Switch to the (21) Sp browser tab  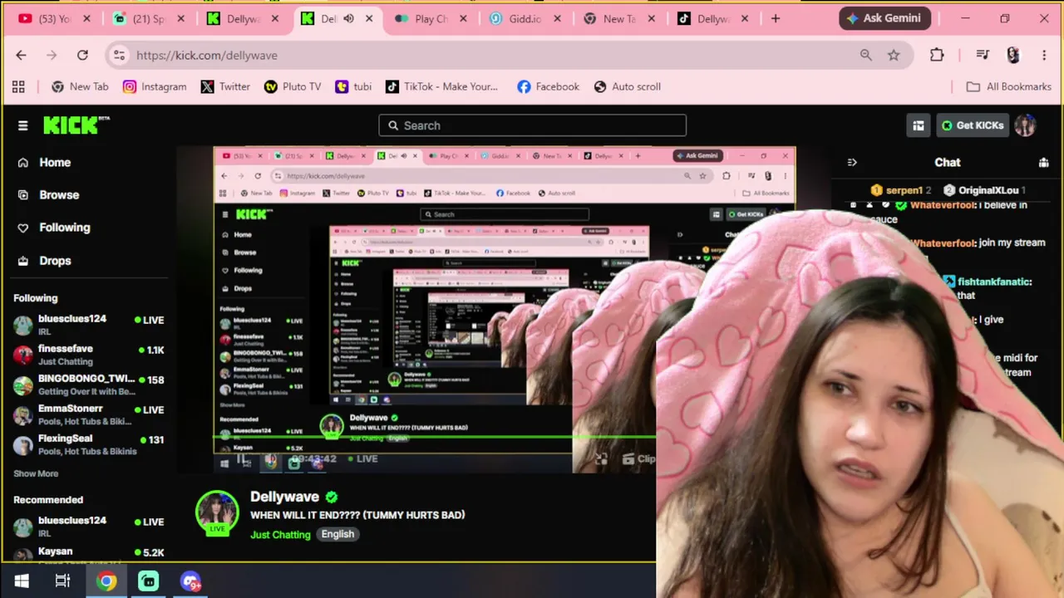click(149, 18)
